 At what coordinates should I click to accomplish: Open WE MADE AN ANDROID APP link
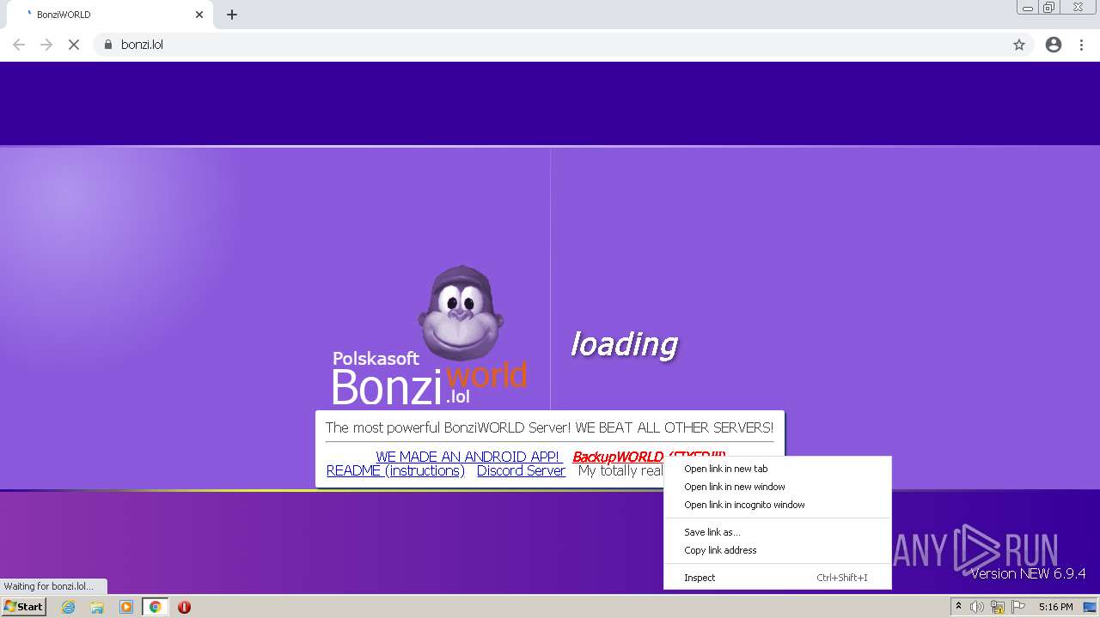click(467, 457)
